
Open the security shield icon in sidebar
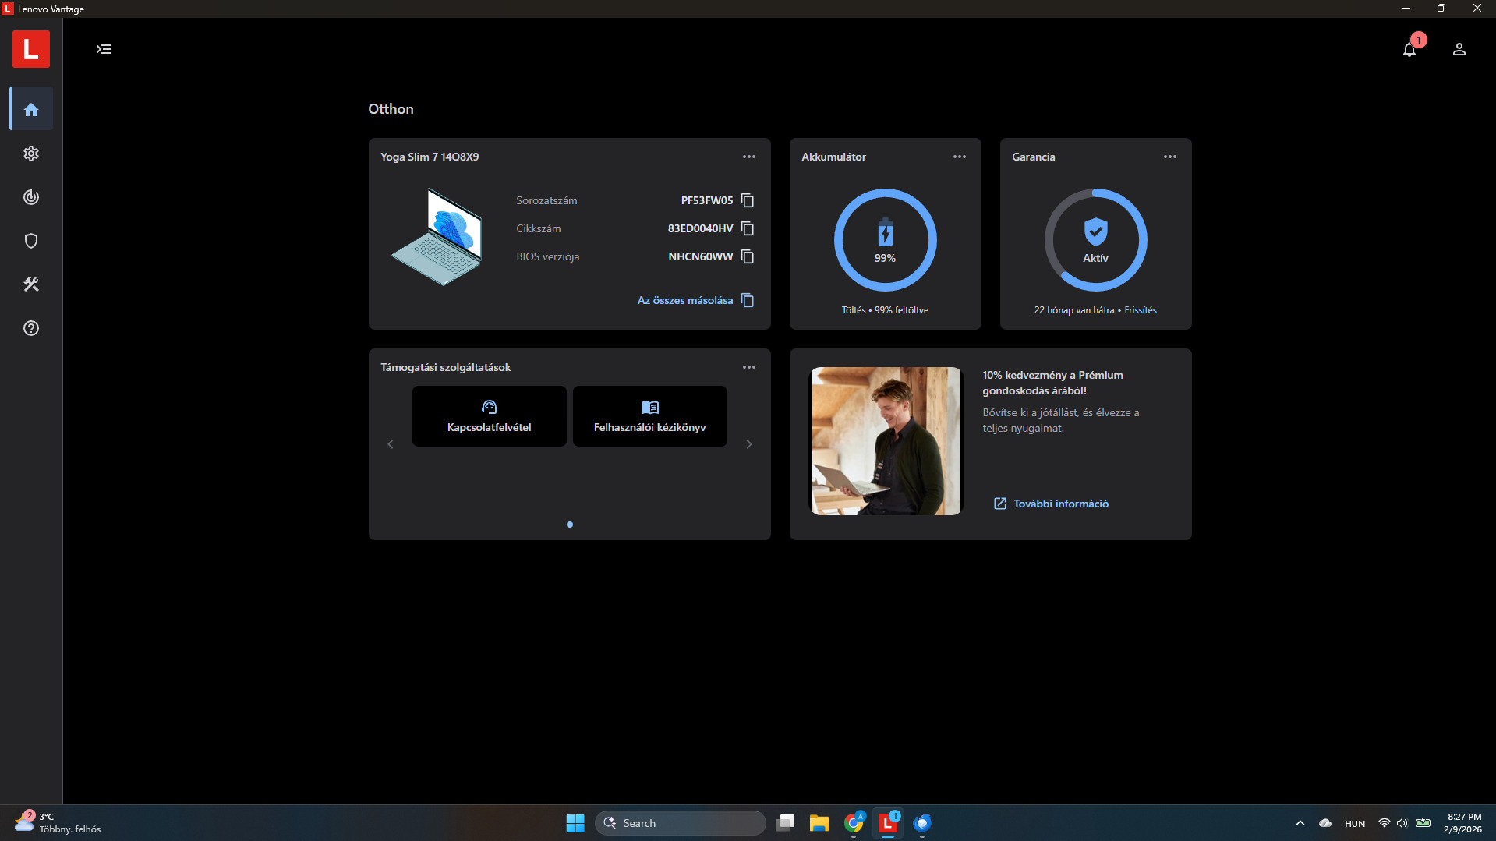point(31,241)
